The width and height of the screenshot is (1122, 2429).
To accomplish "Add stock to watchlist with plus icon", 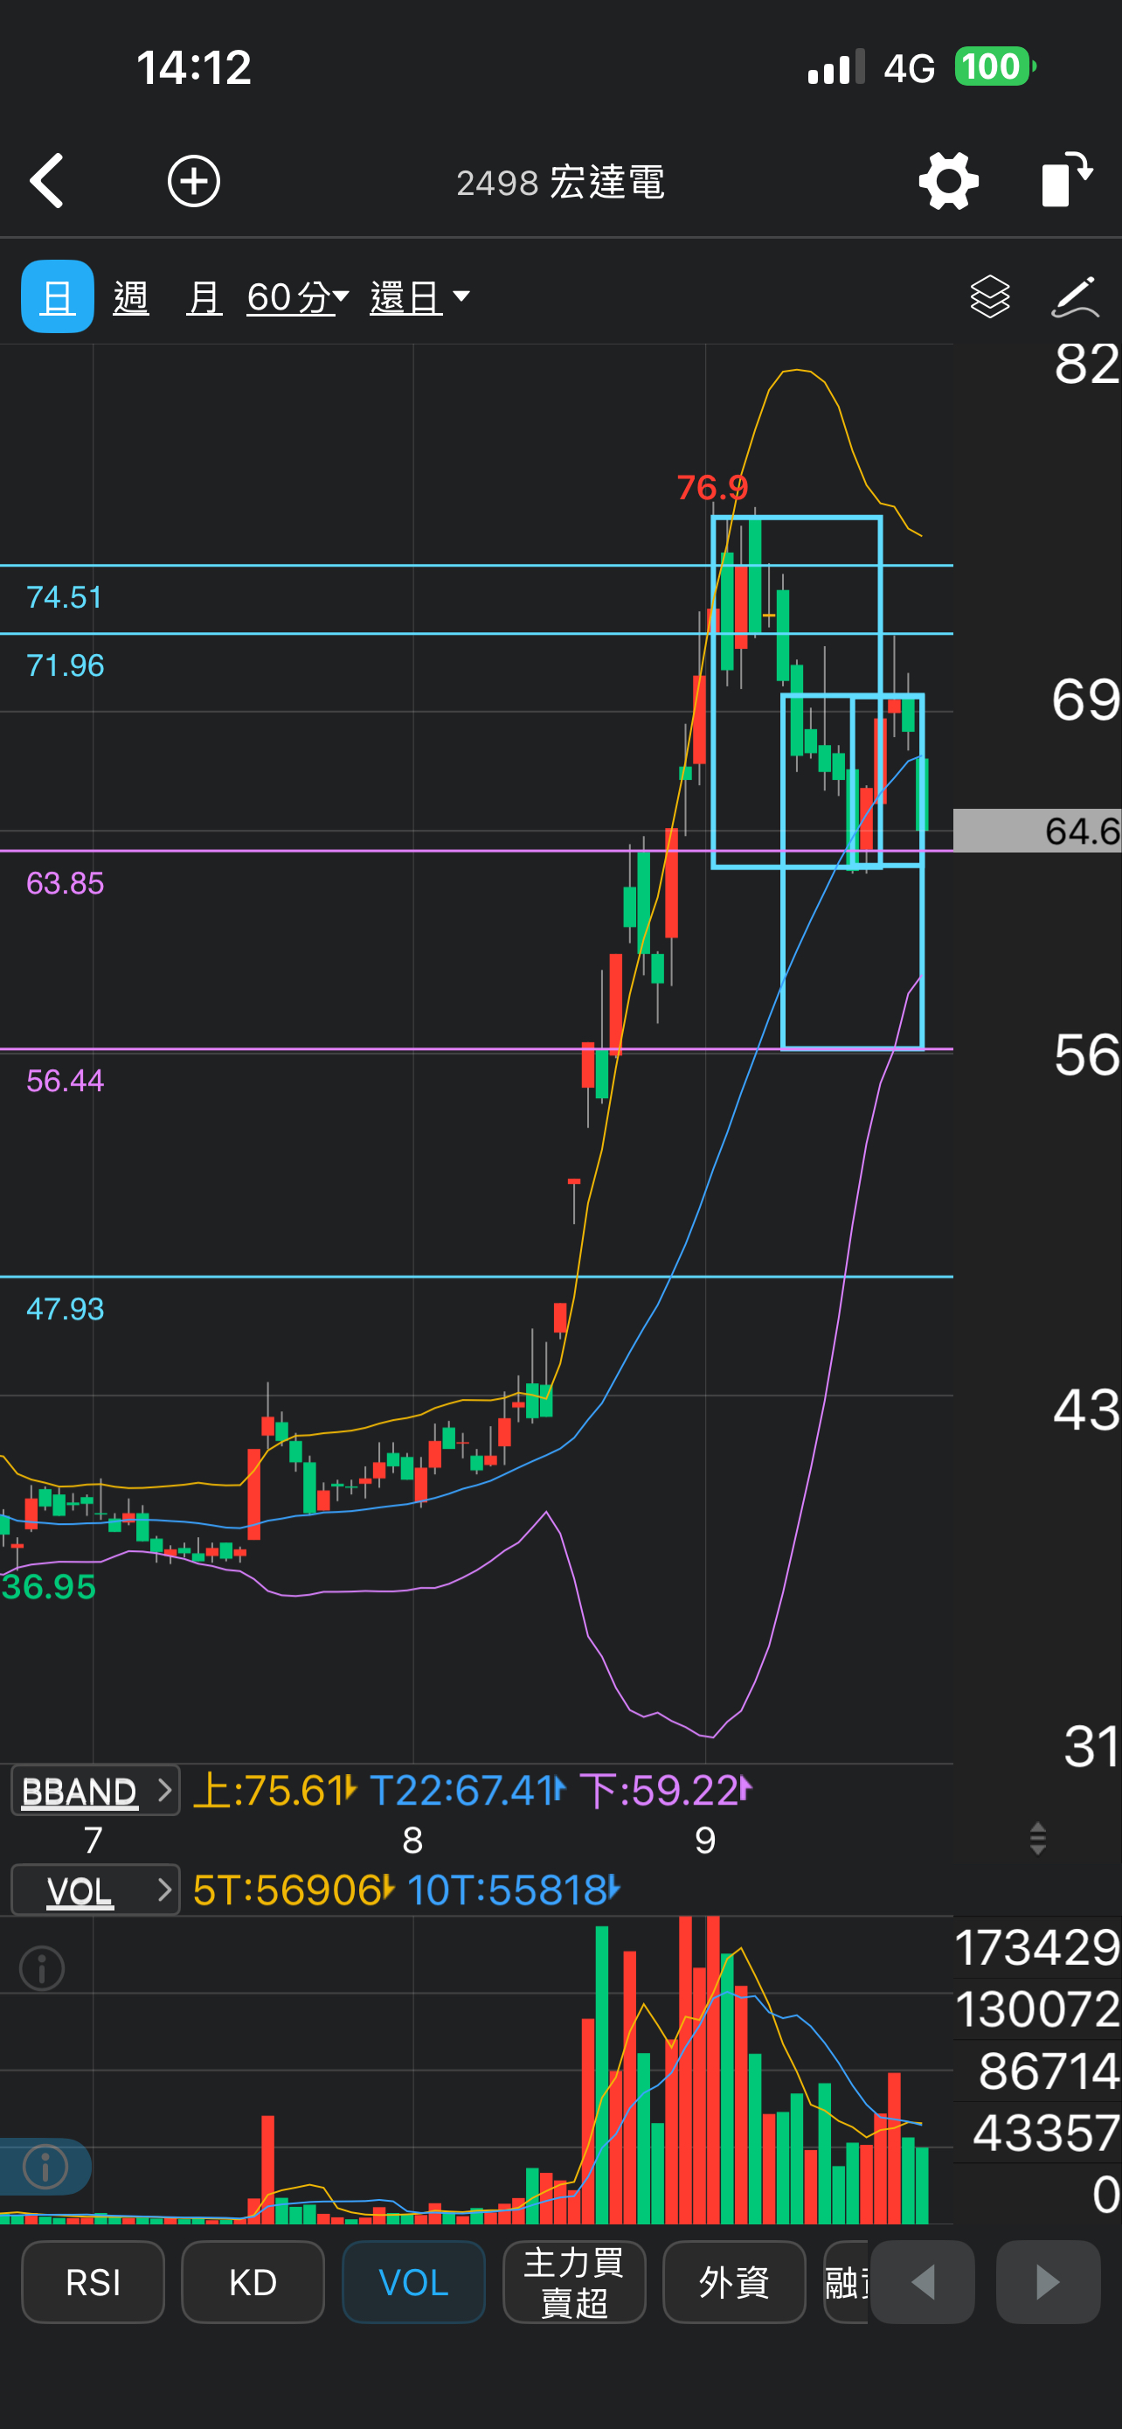I will point(194,180).
